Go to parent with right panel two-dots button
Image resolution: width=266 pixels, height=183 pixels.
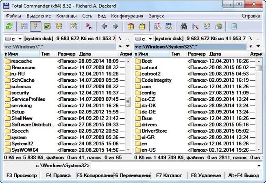(258, 39)
